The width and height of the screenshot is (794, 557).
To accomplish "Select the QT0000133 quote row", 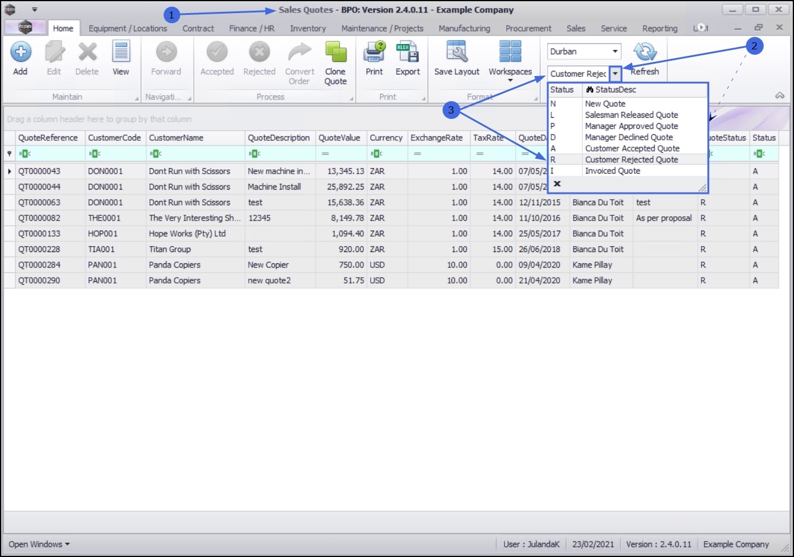I will (x=391, y=234).
